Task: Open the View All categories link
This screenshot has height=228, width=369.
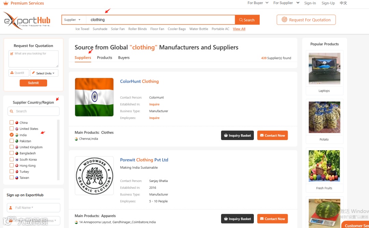Action: pos(239,29)
